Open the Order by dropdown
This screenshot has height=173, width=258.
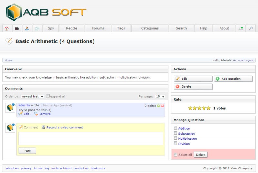(x=32, y=96)
